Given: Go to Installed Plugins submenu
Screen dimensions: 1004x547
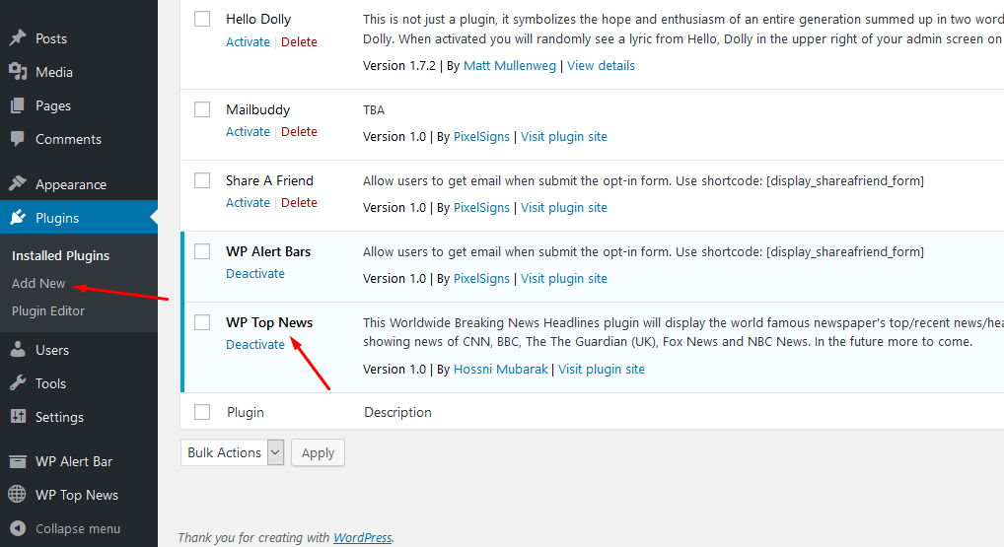Looking at the screenshot, I should (61, 255).
